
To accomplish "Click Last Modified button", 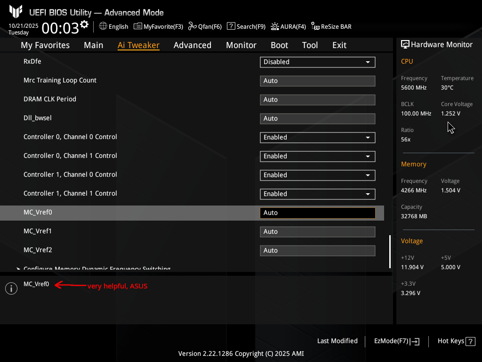I will (x=337, y=341).
